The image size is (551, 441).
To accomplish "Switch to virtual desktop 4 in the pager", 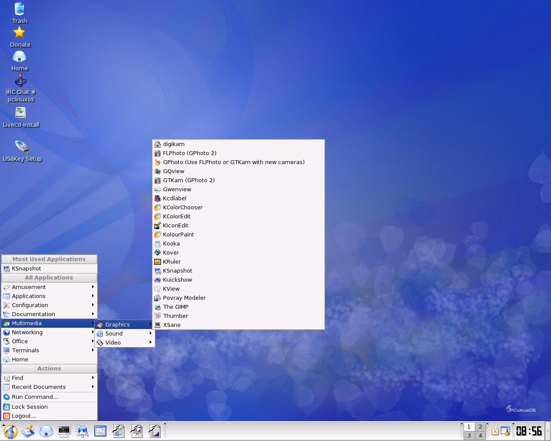I will (x=480, y=435).
